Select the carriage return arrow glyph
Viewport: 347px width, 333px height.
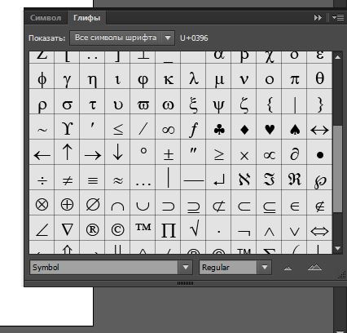point(219,178)
